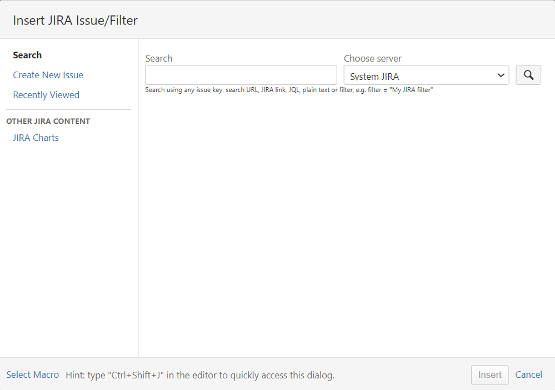The image size is (555, 390).
Task: Select the Search tab in sidebar
Action: 27,55
